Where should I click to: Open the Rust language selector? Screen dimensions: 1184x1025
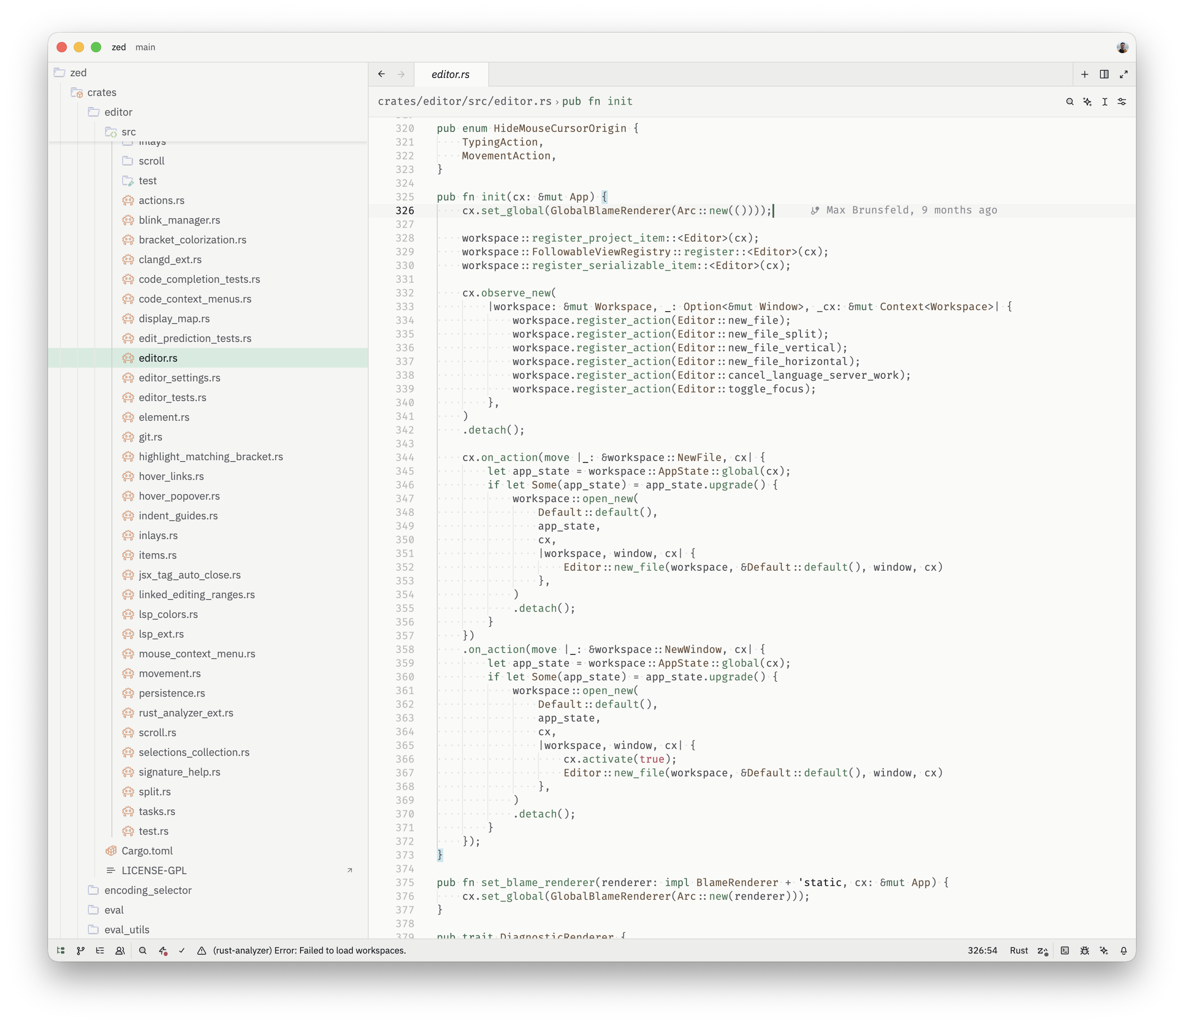pyautogui.click(x=1019, y=950)
